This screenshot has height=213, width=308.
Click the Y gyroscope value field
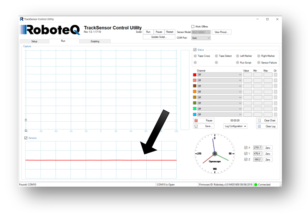coord(258,154)
